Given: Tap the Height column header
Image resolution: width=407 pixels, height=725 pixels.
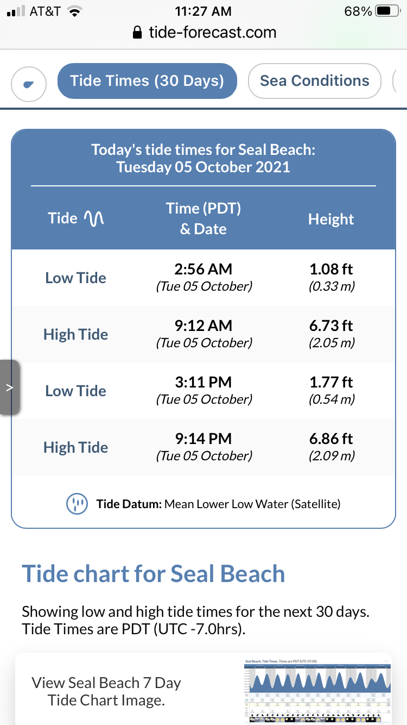Looking at the screenshot, I should point(331,219).
